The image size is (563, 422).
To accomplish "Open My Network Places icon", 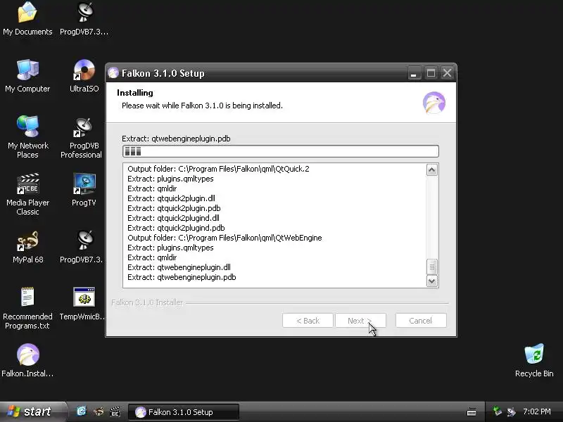I will point(27,137).
